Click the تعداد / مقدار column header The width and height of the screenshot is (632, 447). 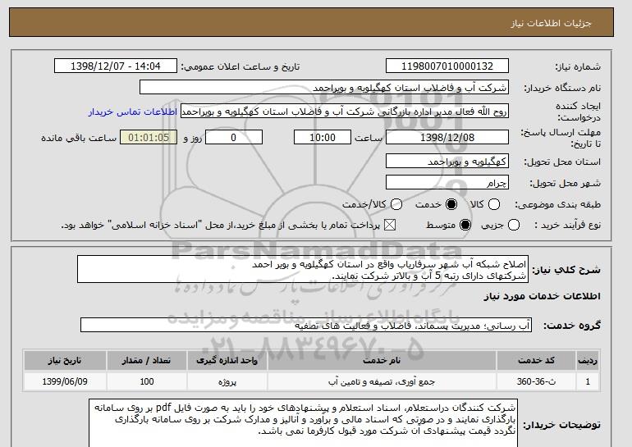coord(146,360)
